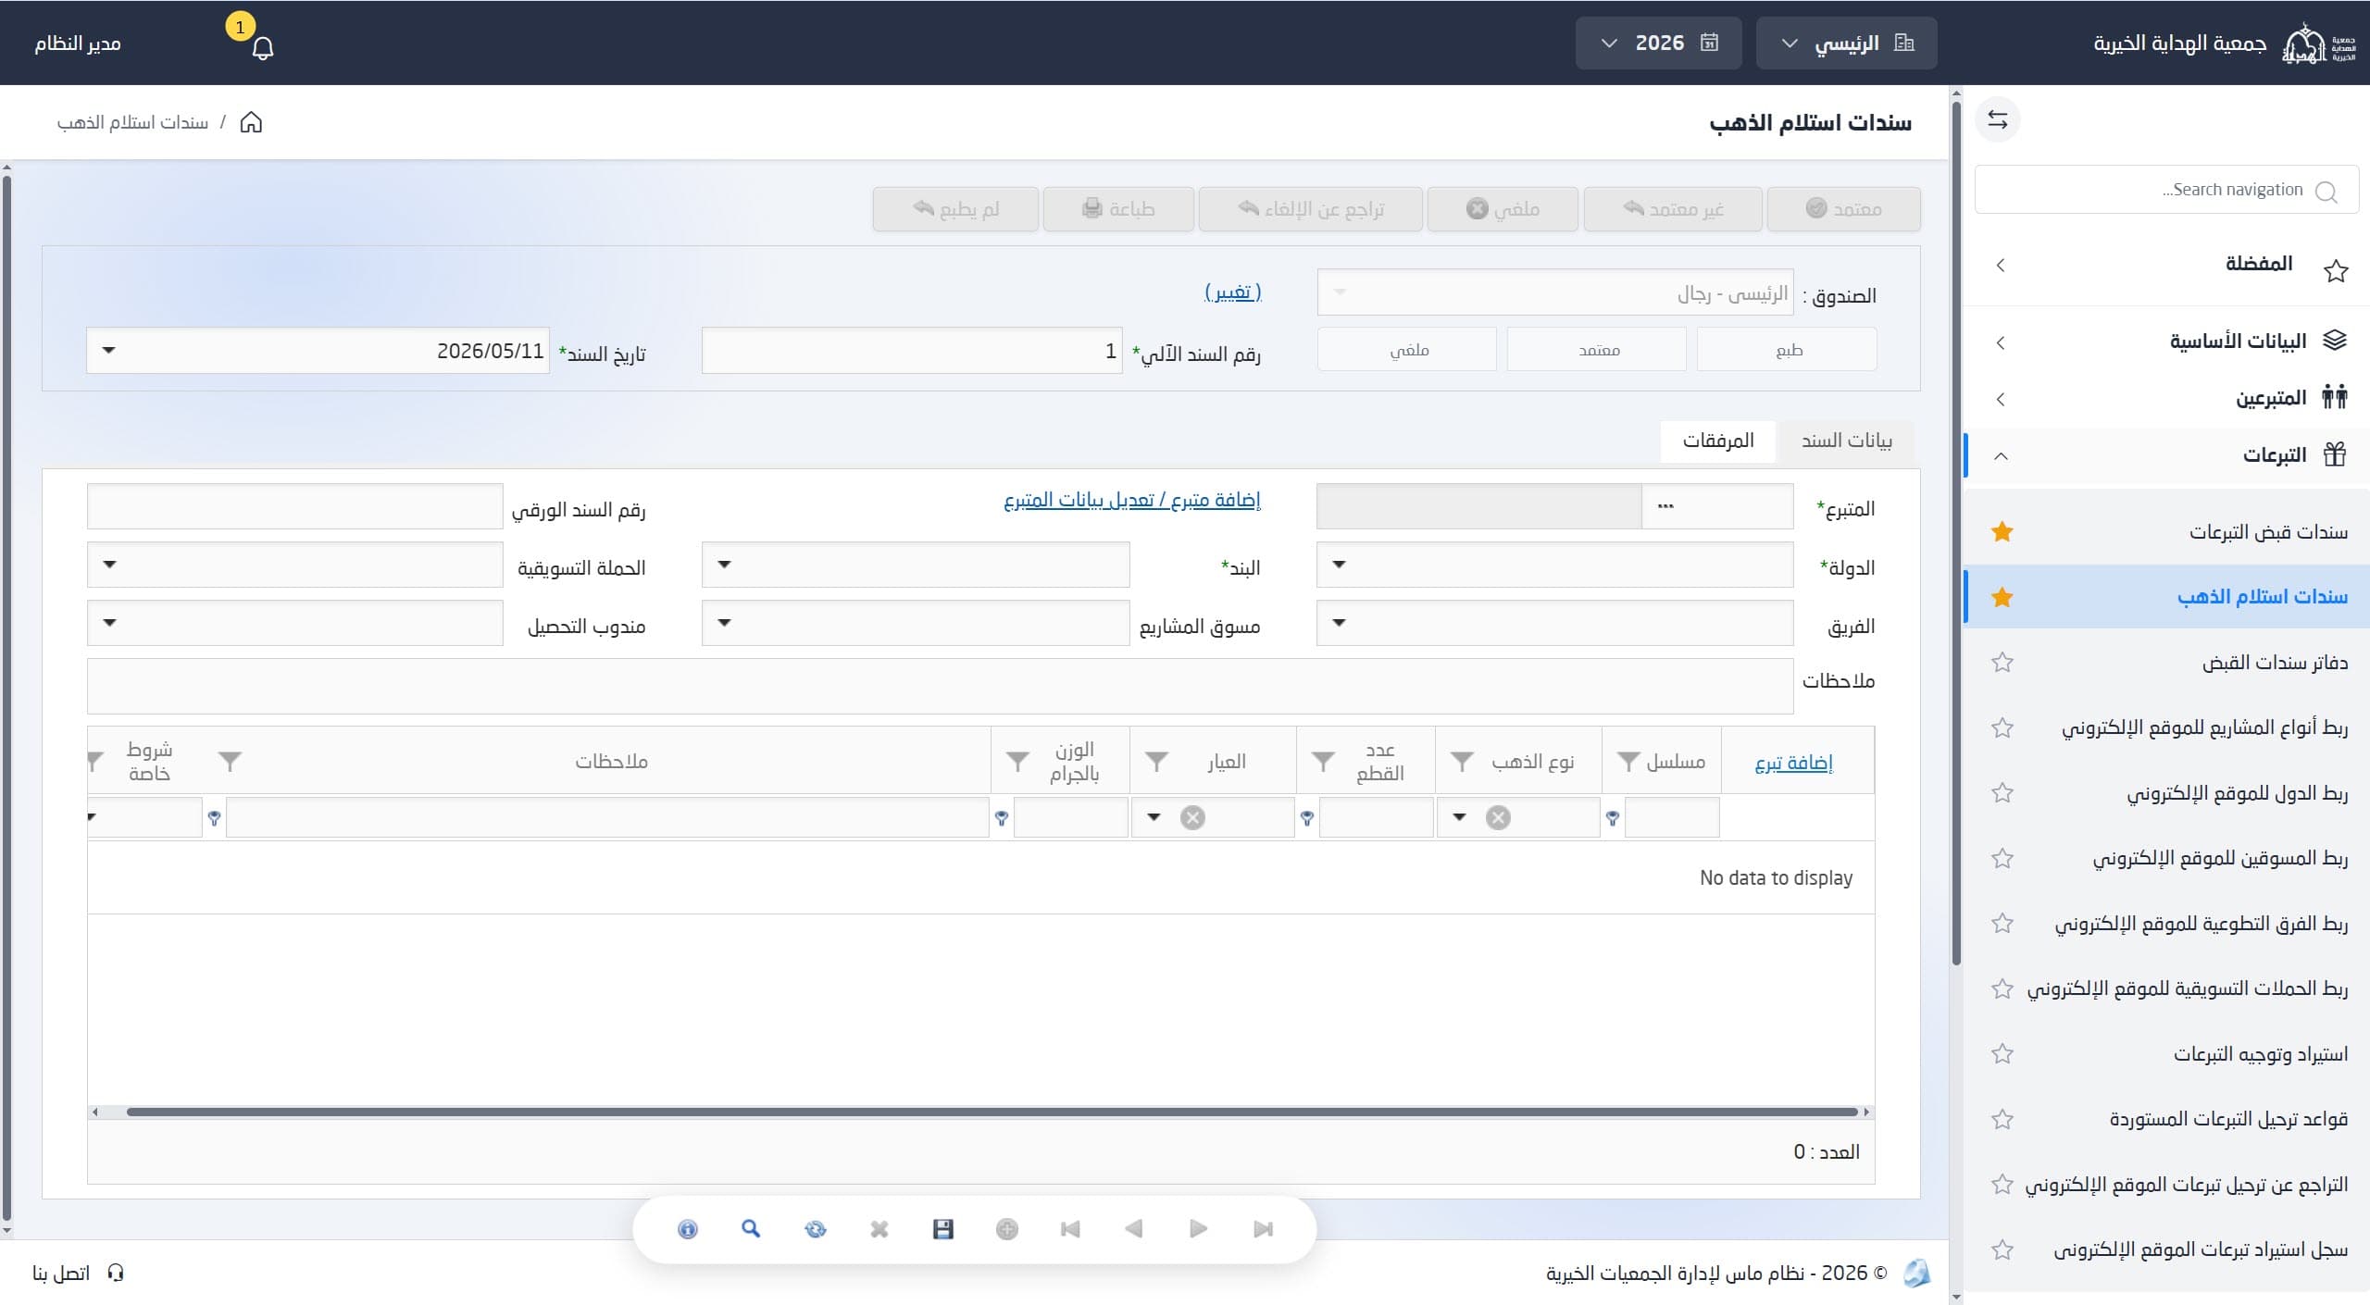
Task: Toggle favorite star for سندات قبض التبرعات
Action: click(x=2002, y=531)
